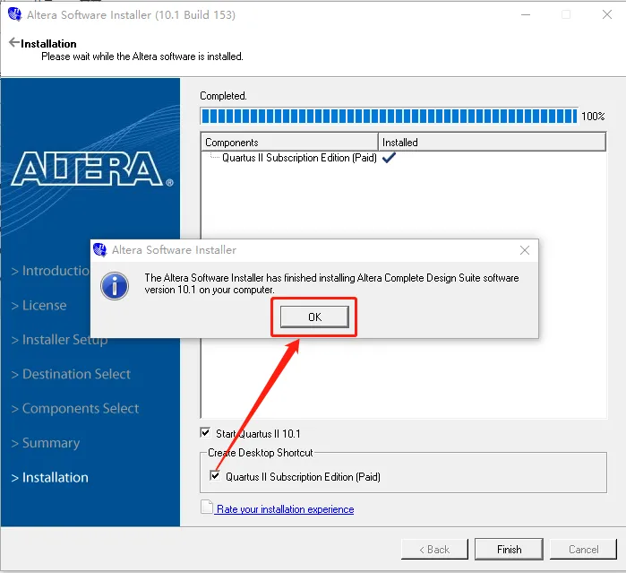626x573 pixels.
Task: Select Quartus II Subscription Edition (Paid) row
Action: 299,158
